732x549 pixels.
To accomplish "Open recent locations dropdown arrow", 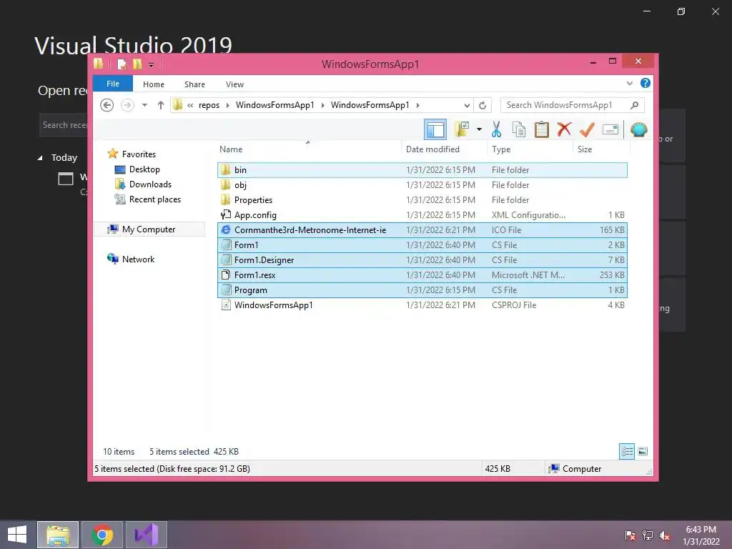I will [x=144, y=105].
